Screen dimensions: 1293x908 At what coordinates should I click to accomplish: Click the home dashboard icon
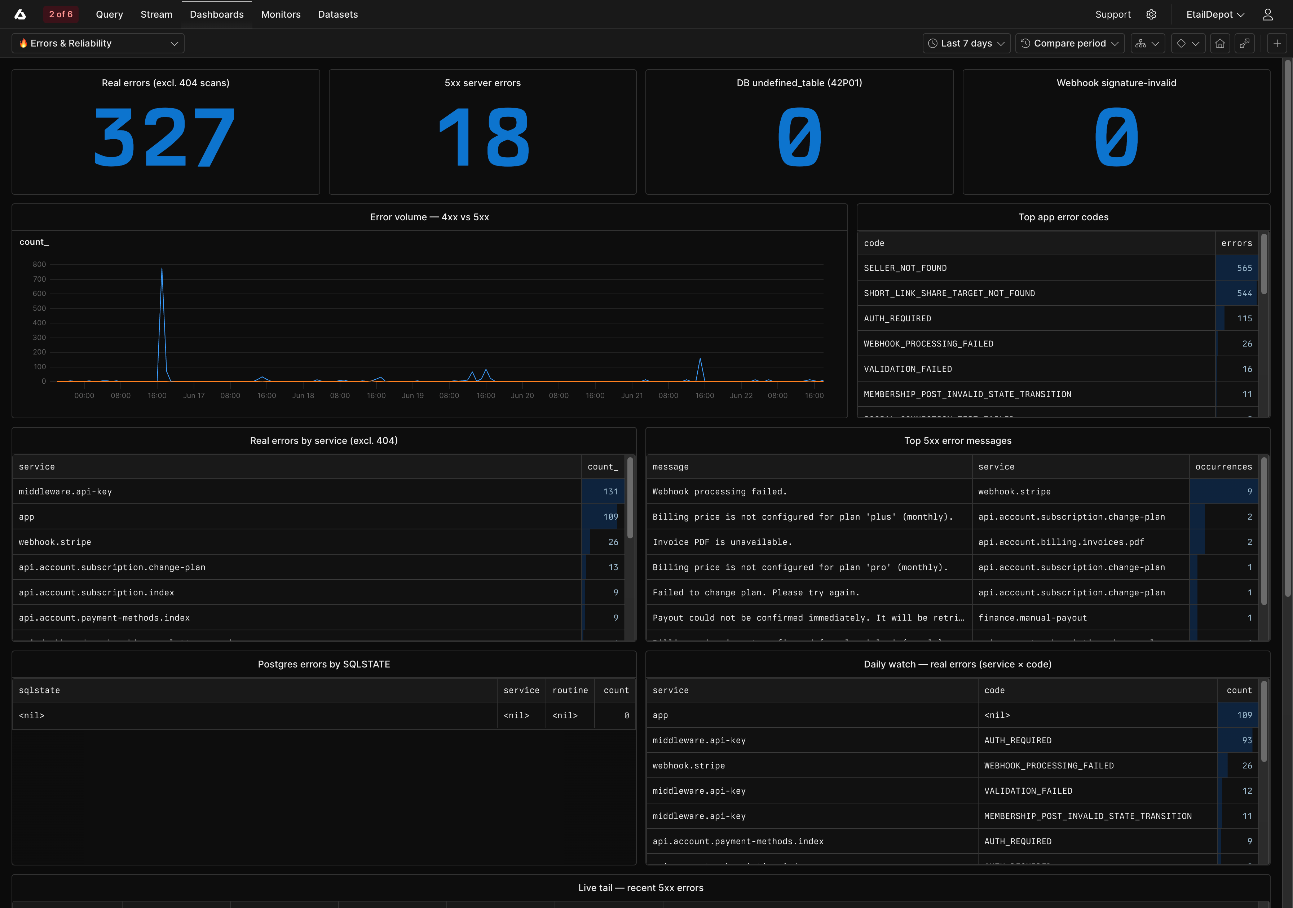[1220, 43]
